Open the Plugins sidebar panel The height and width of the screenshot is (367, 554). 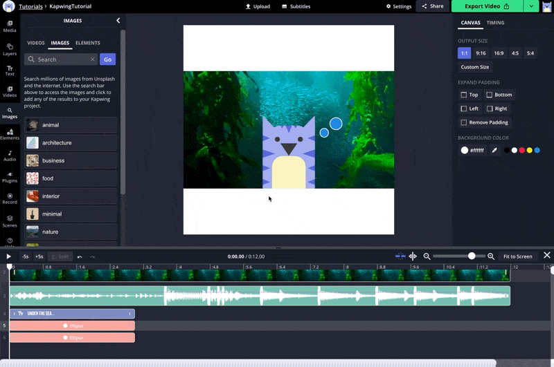10,177
